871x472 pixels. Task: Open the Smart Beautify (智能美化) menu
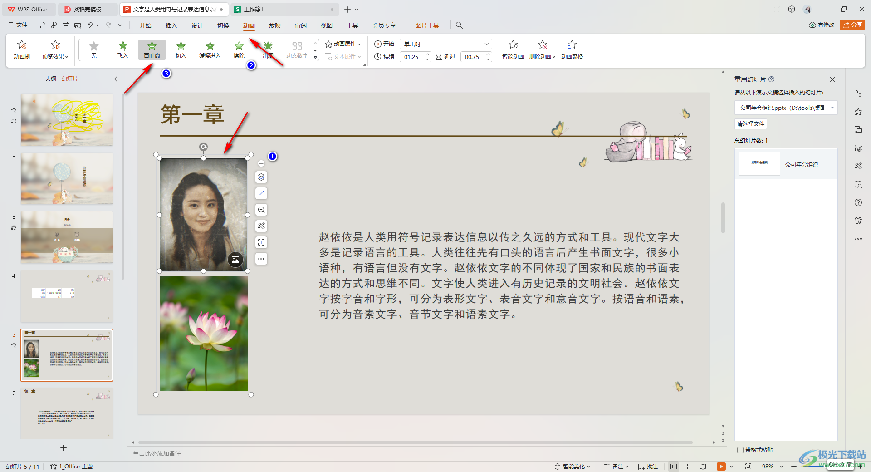tap(573, 467)
